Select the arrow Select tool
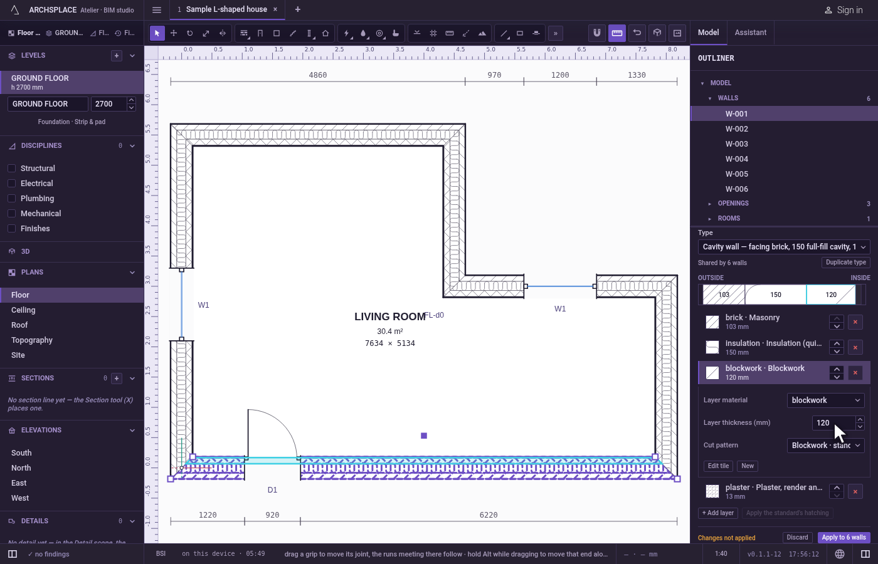This screenshot has height=564, width=878. coord(157,33)
